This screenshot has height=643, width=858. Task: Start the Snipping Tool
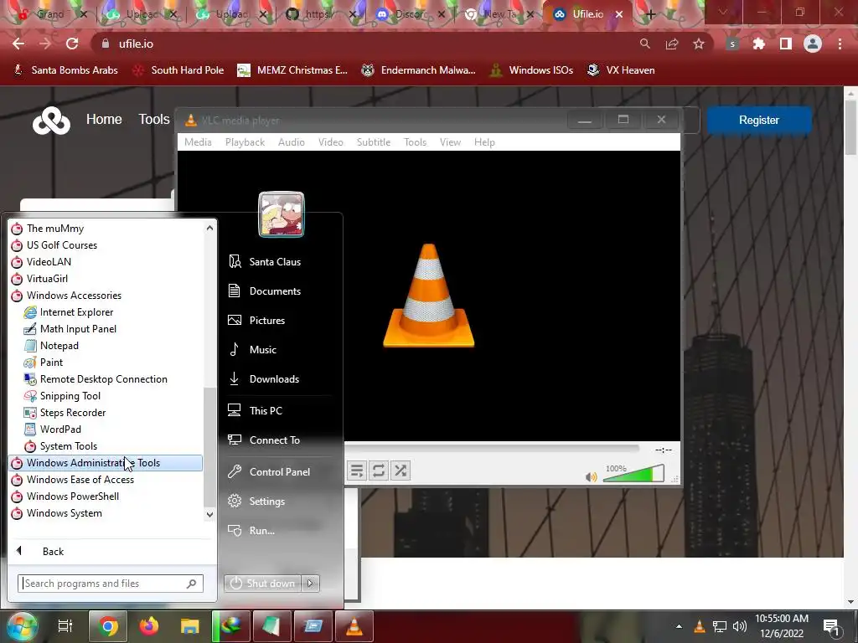(x=70, y=396)
